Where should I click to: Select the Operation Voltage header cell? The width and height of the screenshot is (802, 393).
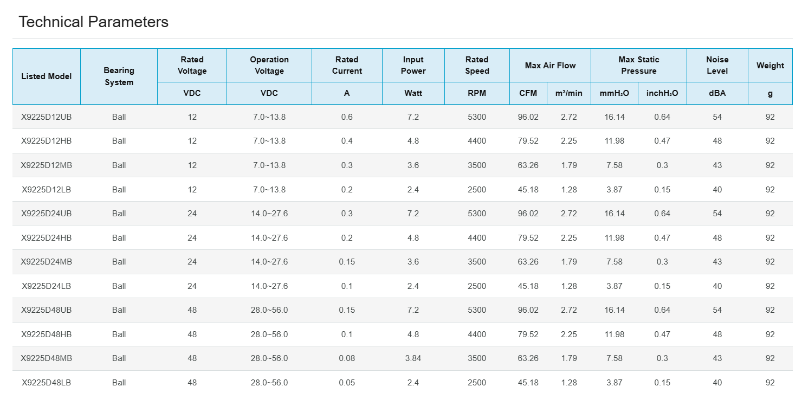[269, 65]
